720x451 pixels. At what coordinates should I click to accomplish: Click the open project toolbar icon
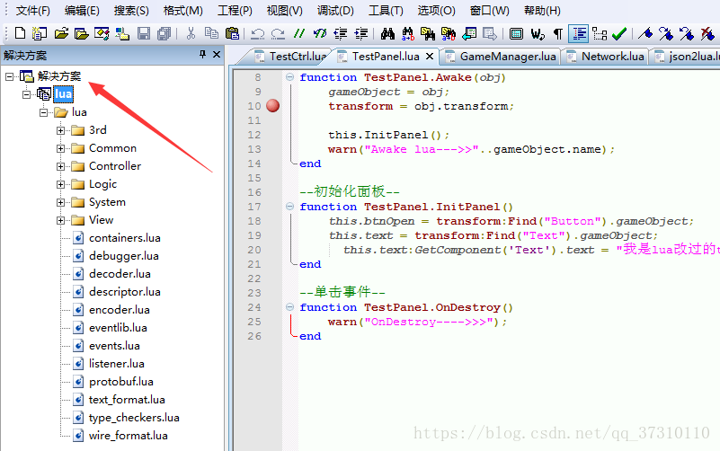[81, 33]
